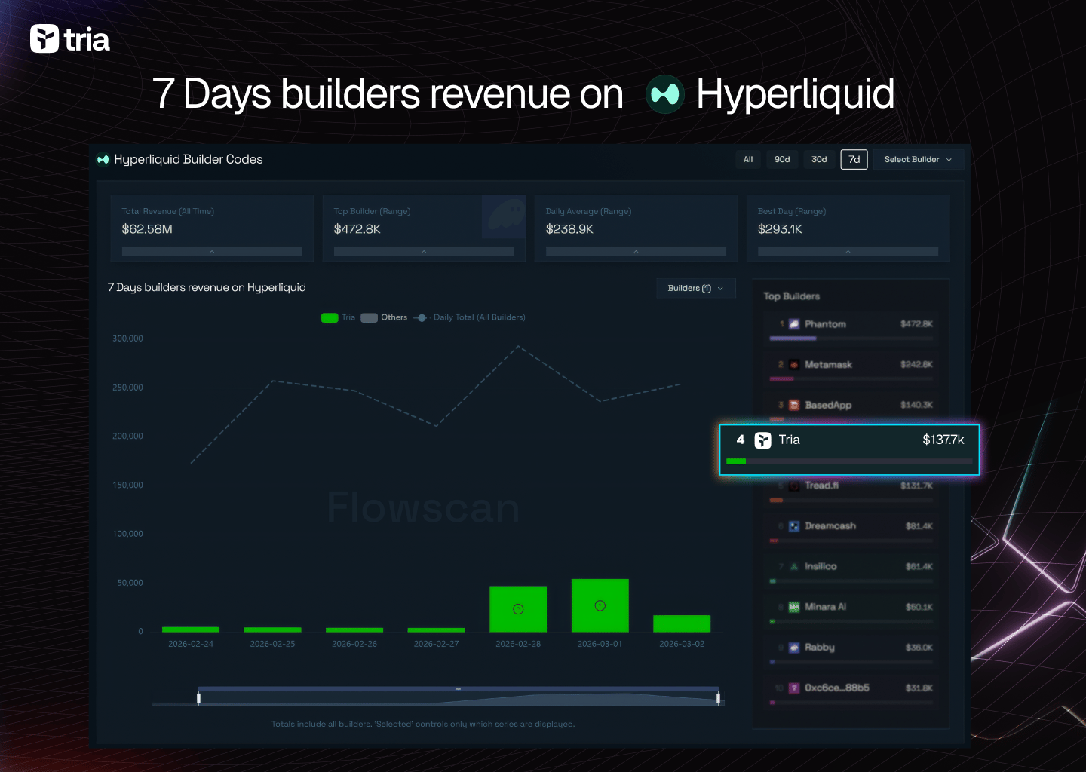Click the "Totals include all builders" footnote

(x=423, y=725)
